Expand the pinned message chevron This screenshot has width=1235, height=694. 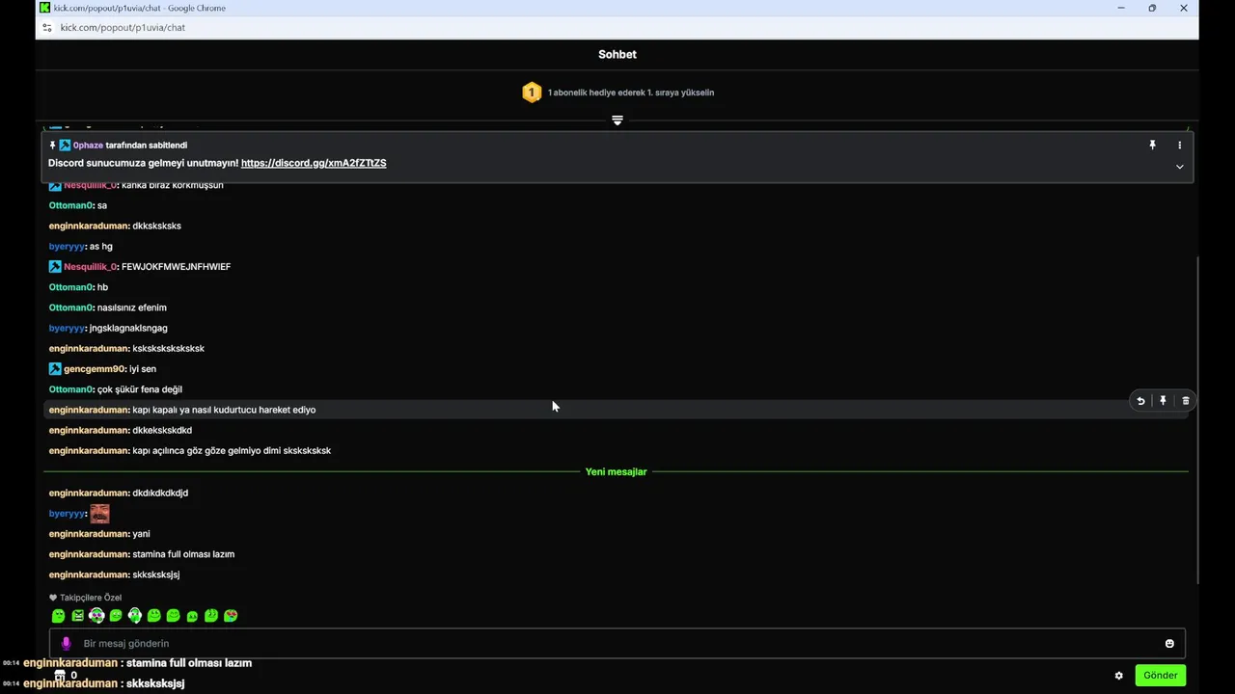pos(1179,167)
